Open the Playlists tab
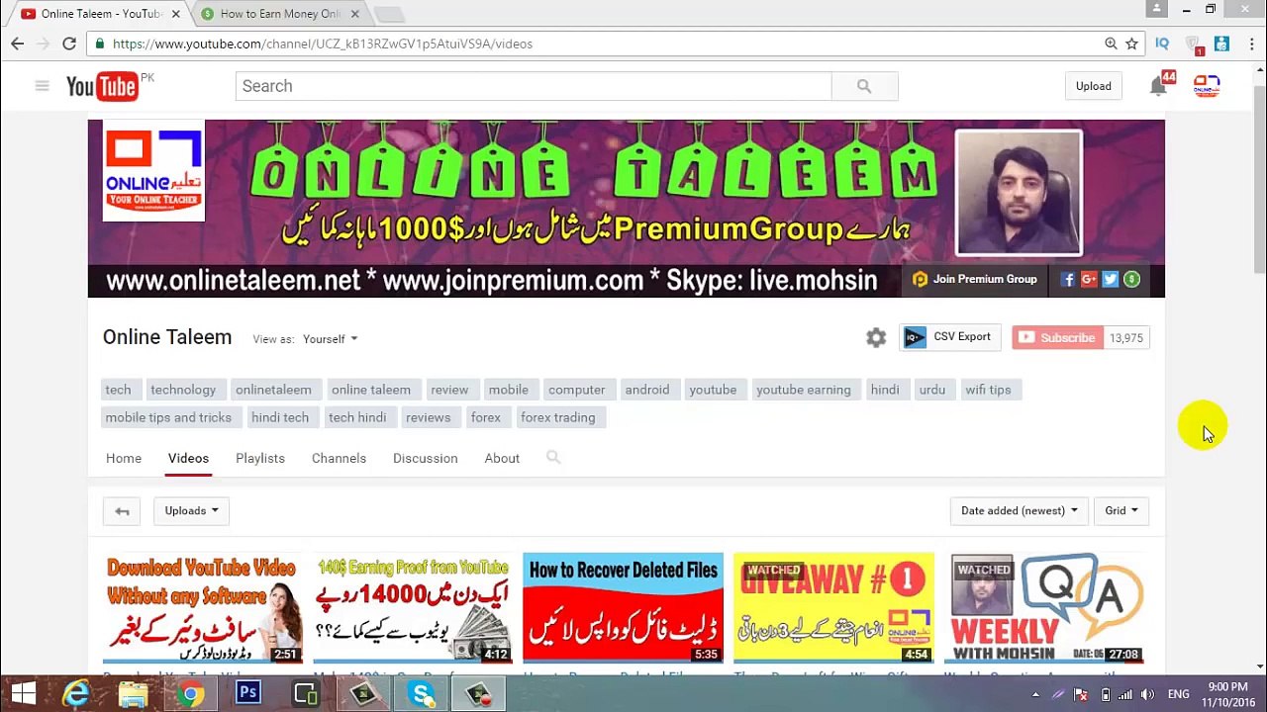The height and width of the screenshot is (712, 1267). [x=260, y=458]
